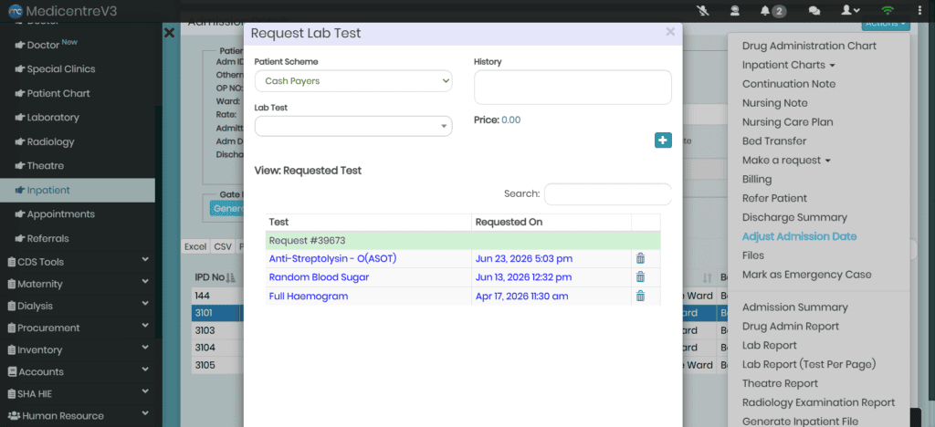Close the Request Lab Test dialog
Viewport: 935px width, 427px height.
point(670,32)
